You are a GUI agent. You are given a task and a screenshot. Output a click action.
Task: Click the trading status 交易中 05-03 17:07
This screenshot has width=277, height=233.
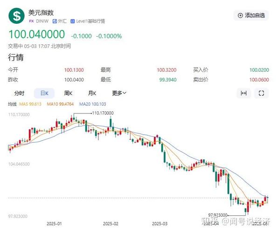pyautogui.click(x=29, y=46)
